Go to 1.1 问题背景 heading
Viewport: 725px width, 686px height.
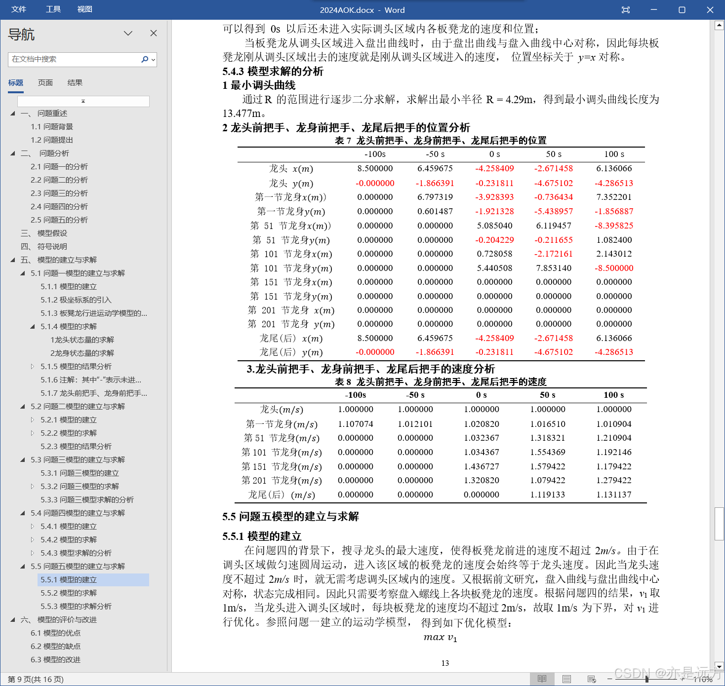(52, 127)
